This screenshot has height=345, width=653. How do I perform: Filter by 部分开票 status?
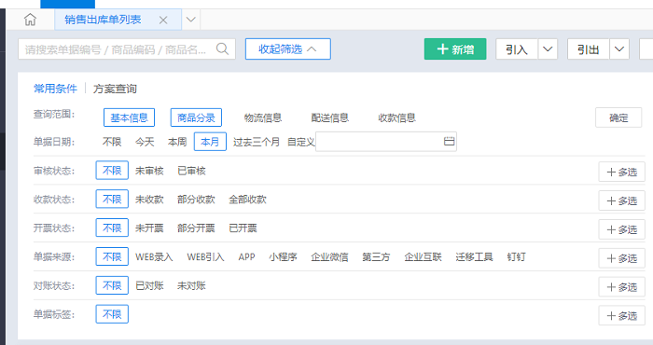point(196,228)
